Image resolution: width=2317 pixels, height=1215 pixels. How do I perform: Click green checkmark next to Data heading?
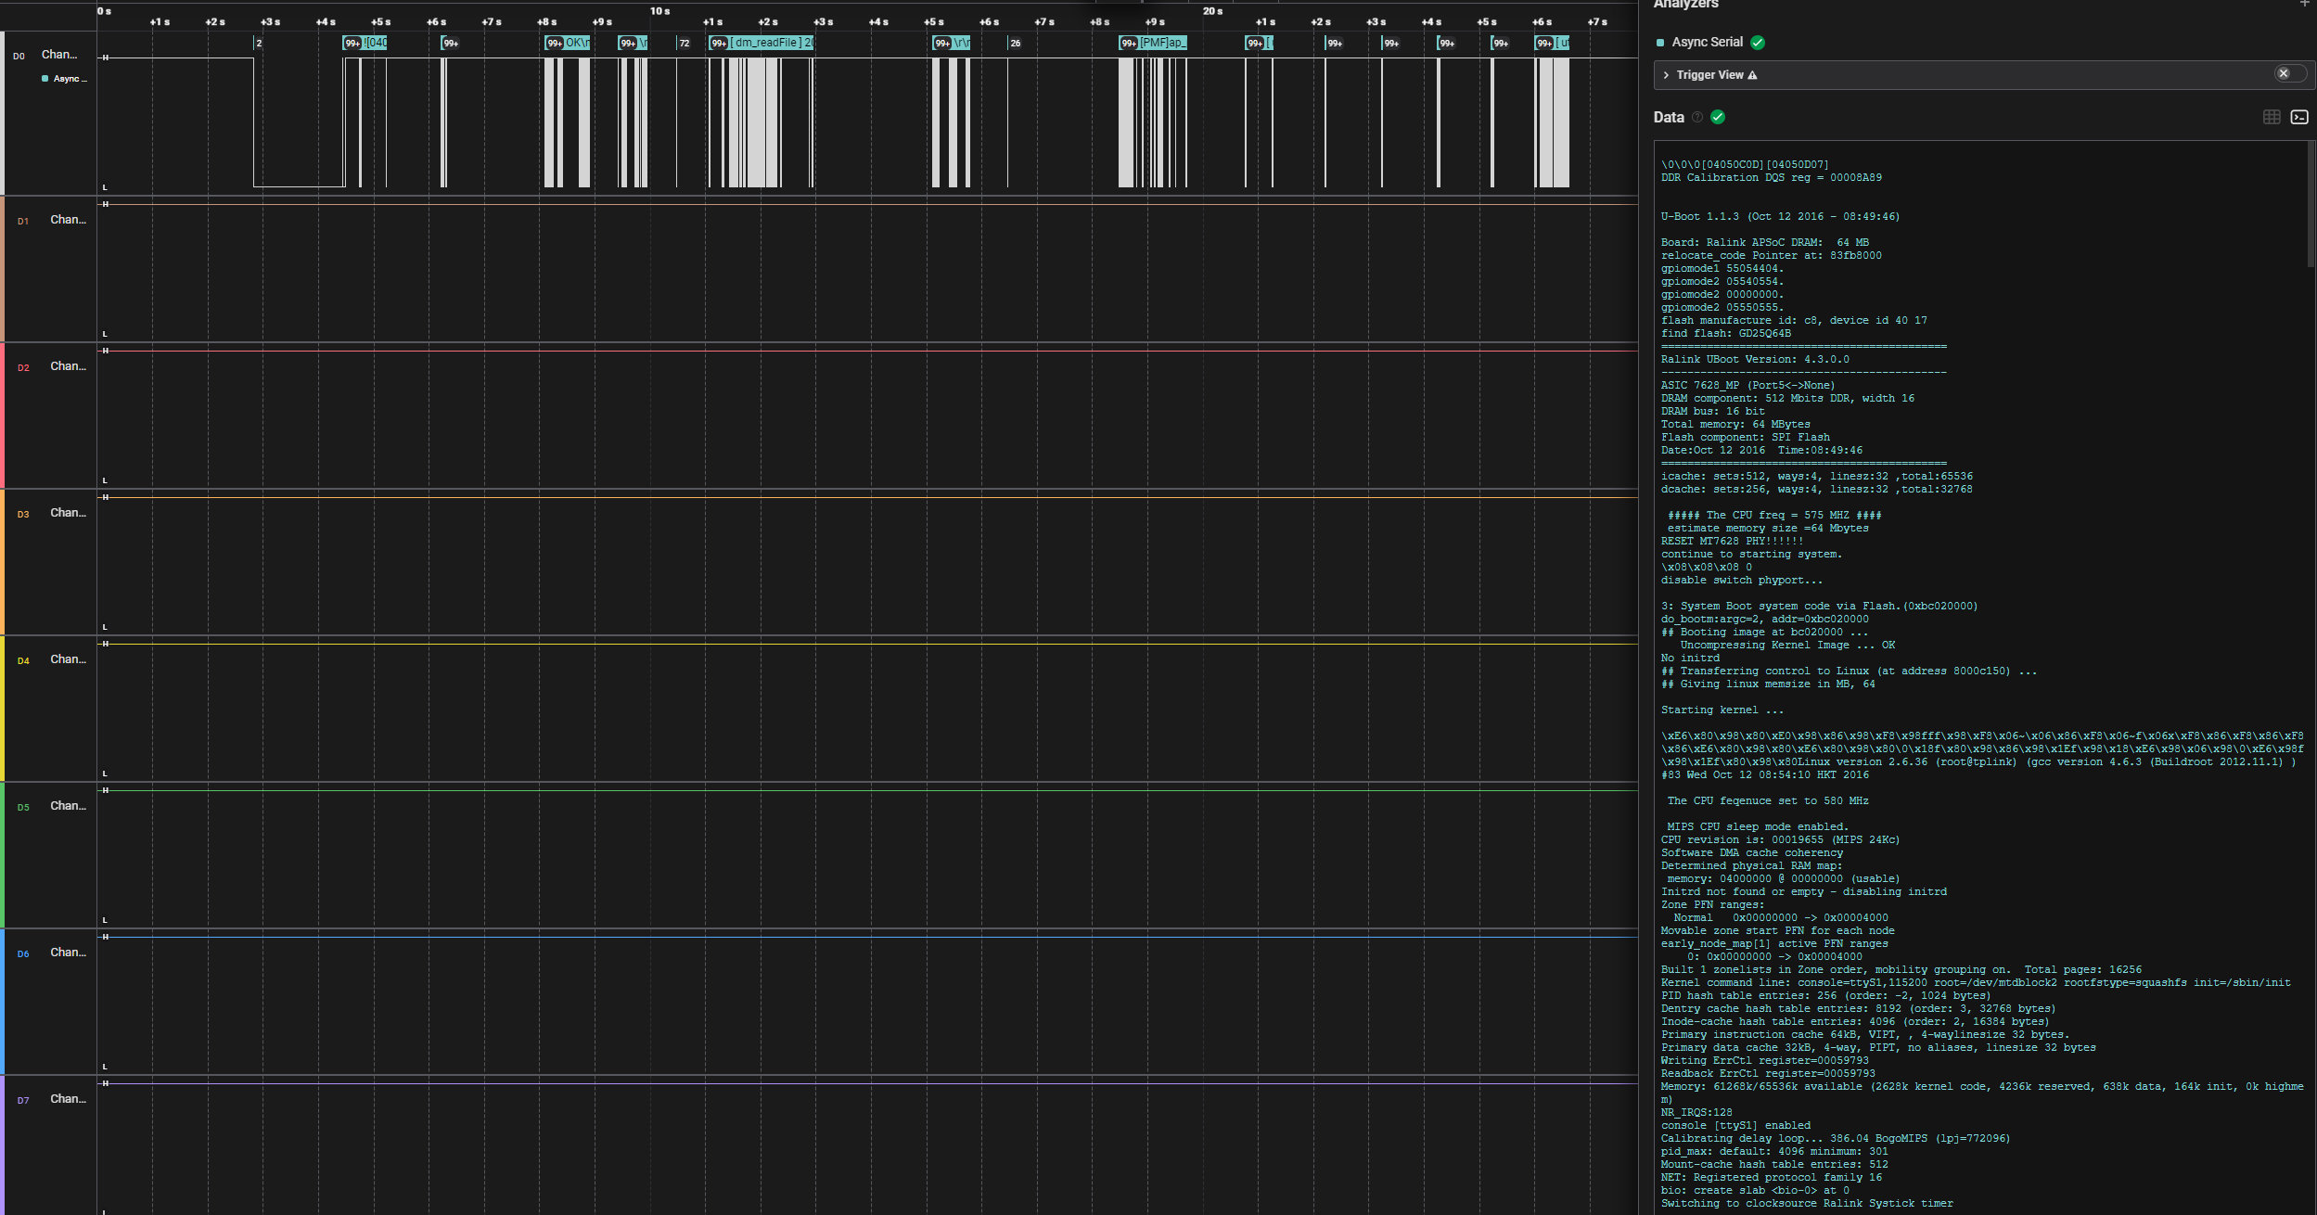coord(1718,117)
